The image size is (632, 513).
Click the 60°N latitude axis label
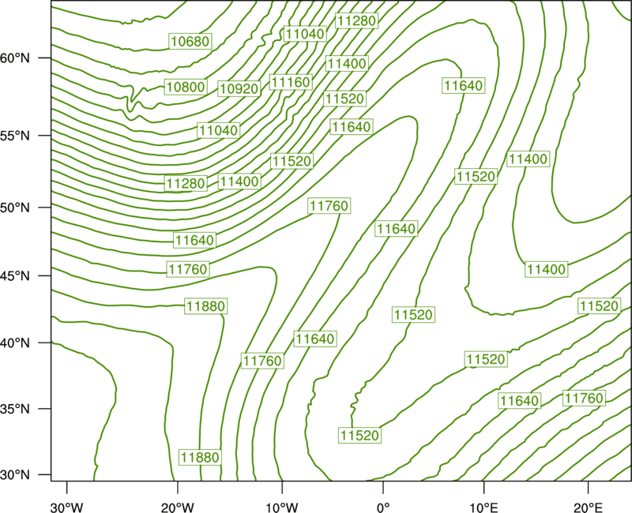[x=15, y=58]
